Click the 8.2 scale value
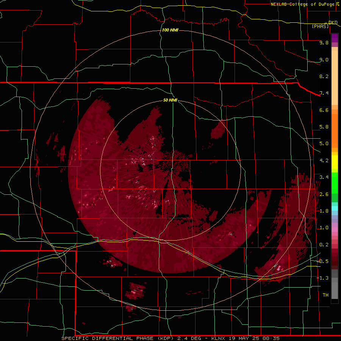 (x=324, y=76)
